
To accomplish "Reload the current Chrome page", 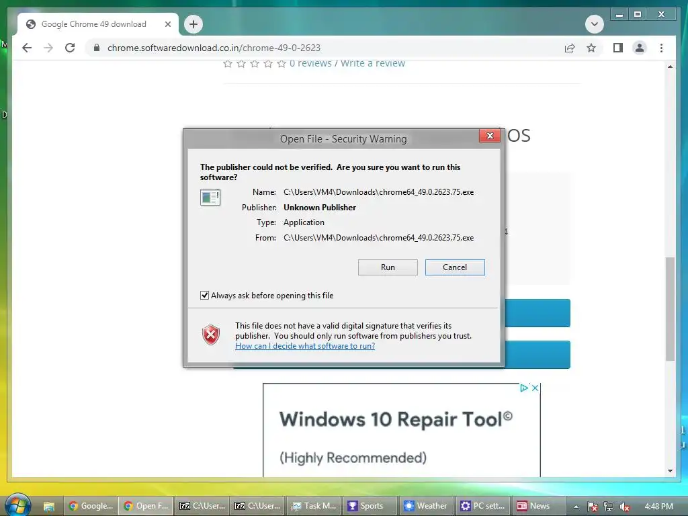I will click(x=70, y=48).
